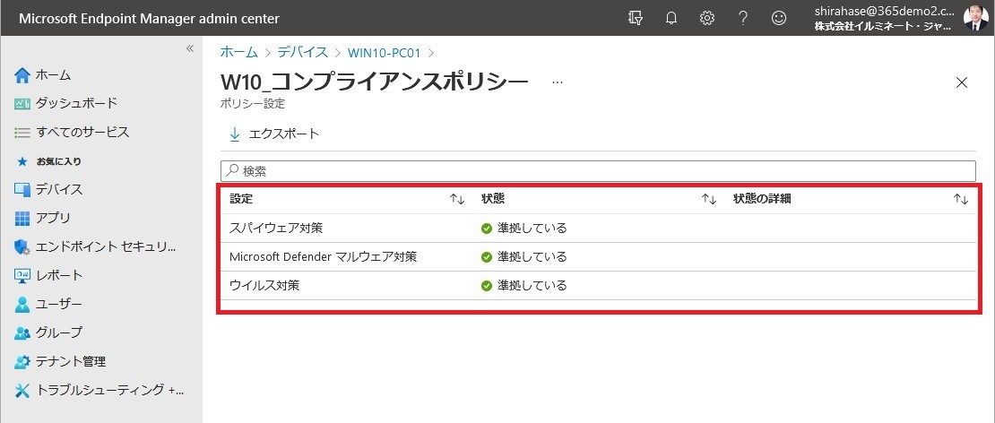This screenshot has width=995, height=423.
Task: Open the notifications bell
Action: (671, 19)
